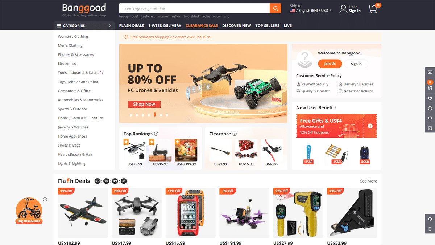
Task: Click the chat support icon in right sidebar
Action: (430, 118)
